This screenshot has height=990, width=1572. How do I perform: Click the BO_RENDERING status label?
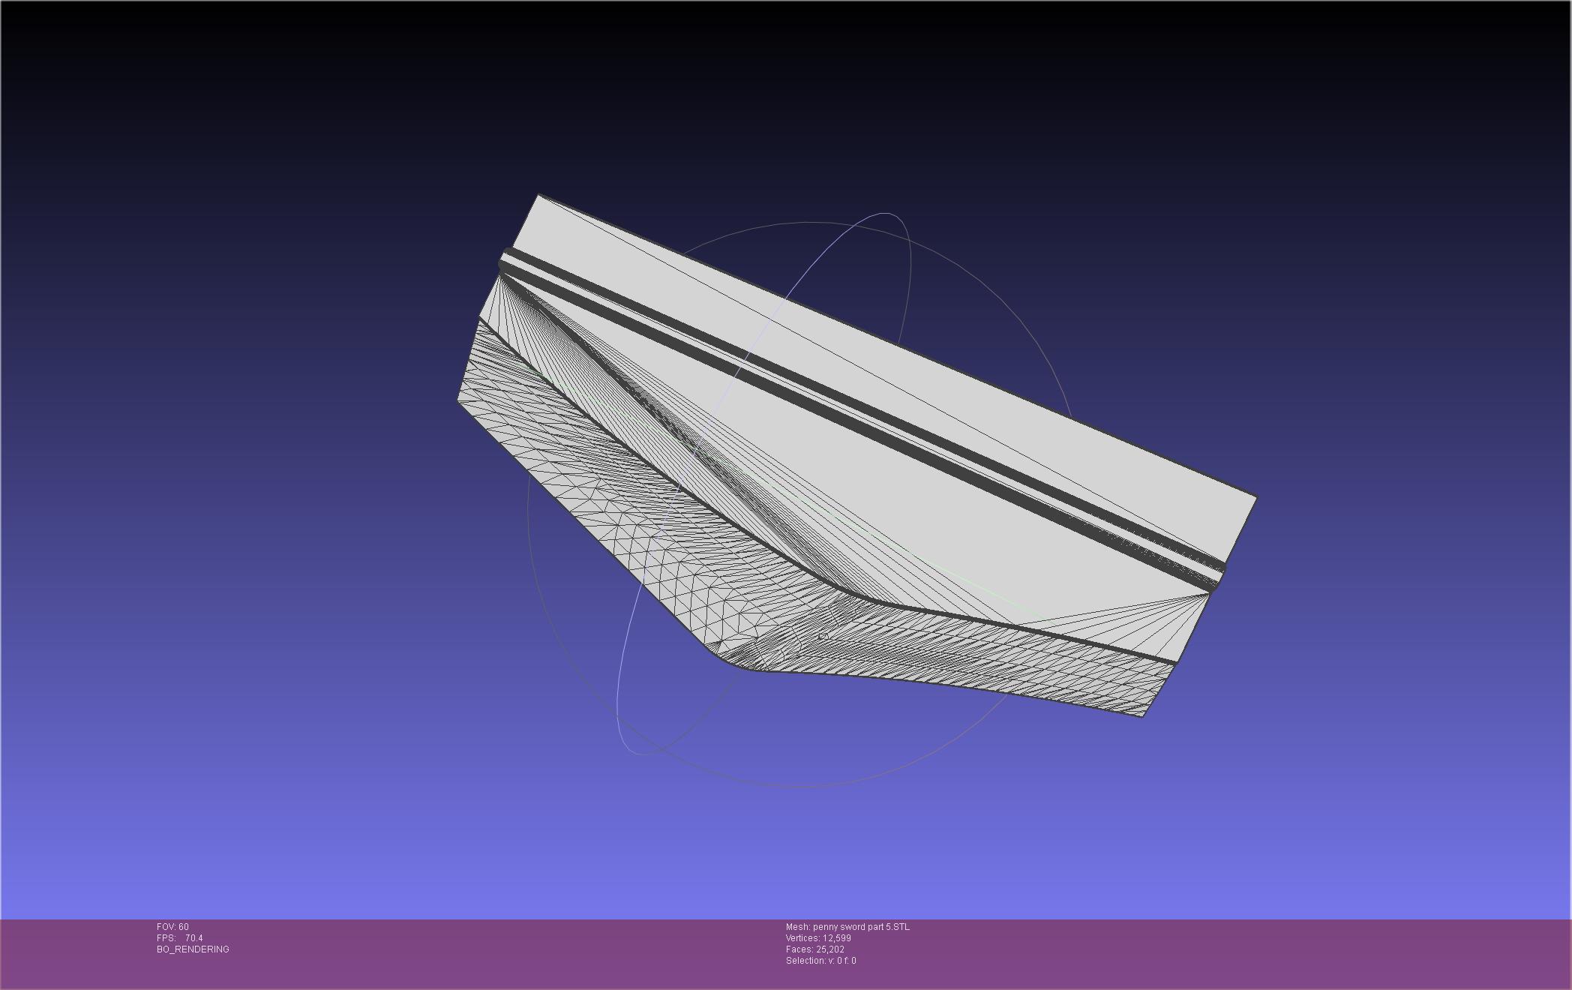click(193, 949)
